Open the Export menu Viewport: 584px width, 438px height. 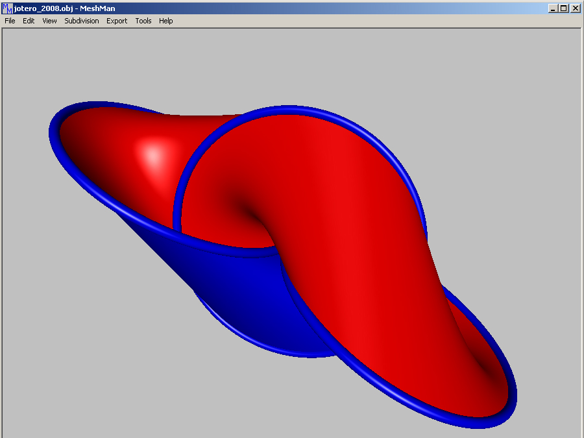[117, 21]
